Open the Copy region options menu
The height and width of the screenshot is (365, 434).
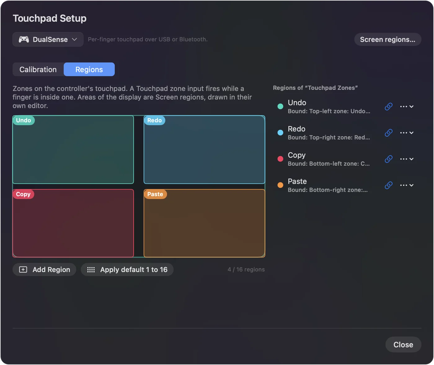click(407, 159)
